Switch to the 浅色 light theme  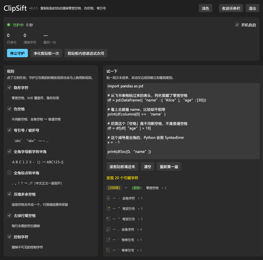pyautogui.click(x=205, y=8)
